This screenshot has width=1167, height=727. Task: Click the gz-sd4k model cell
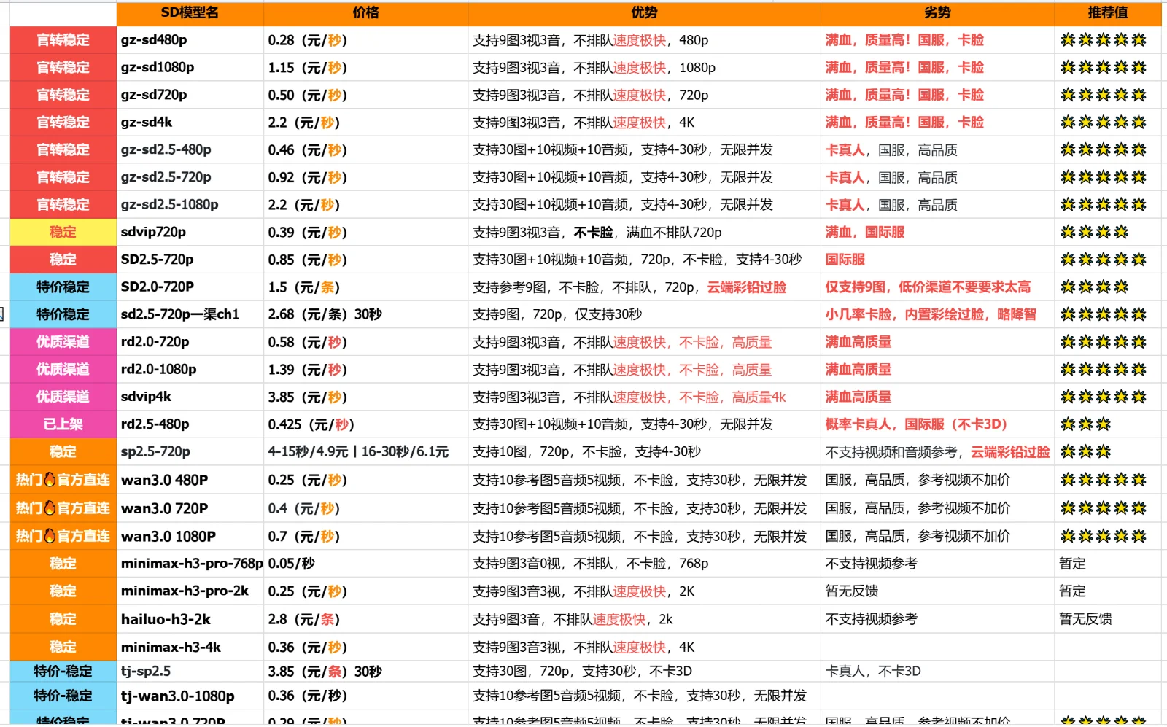[x=190, y=123]
